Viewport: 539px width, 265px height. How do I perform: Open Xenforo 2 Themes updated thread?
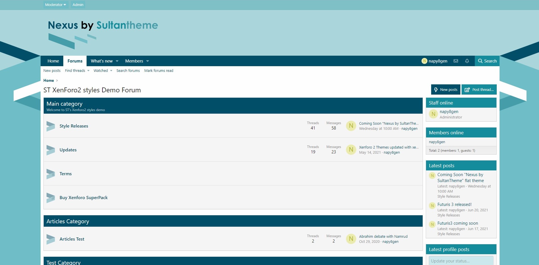389,147
